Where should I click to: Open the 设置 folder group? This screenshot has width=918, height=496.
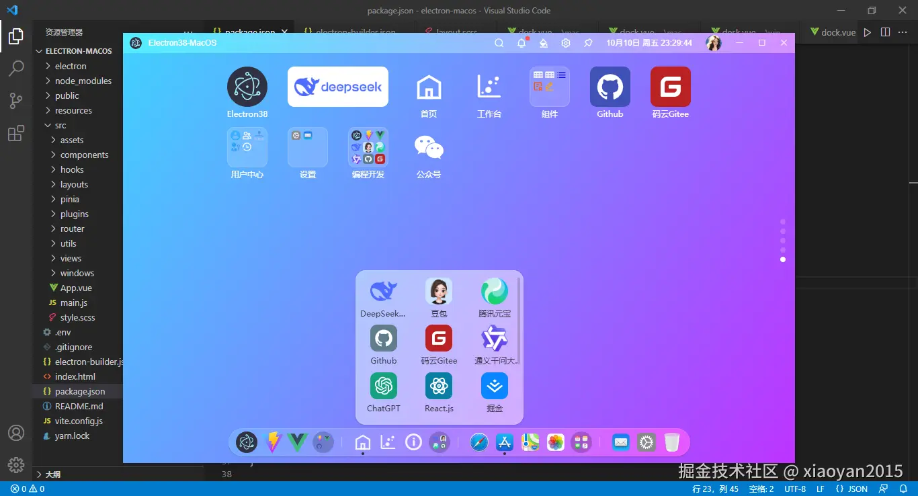pyautogui.click(x=308, y=147)
